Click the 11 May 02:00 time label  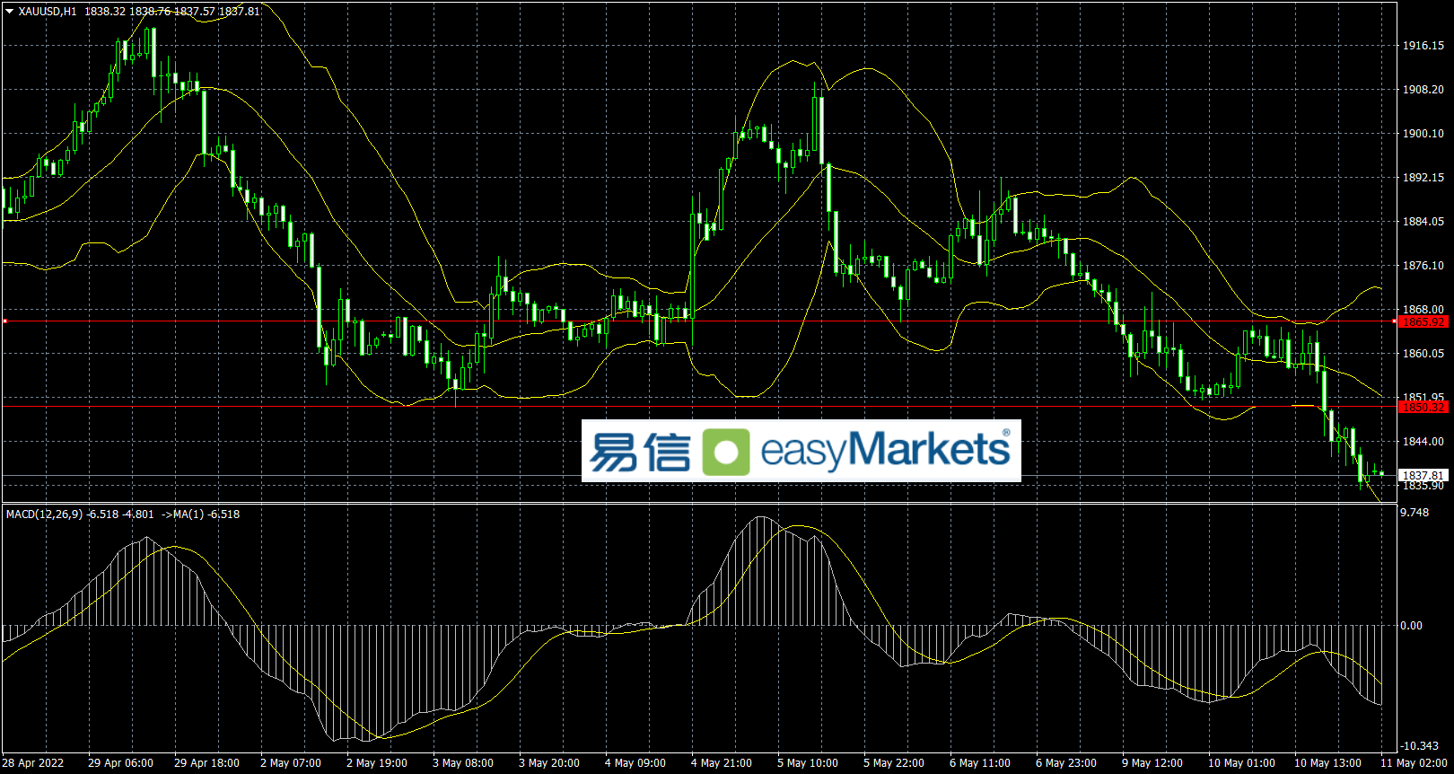click(x=1414, y=763)
